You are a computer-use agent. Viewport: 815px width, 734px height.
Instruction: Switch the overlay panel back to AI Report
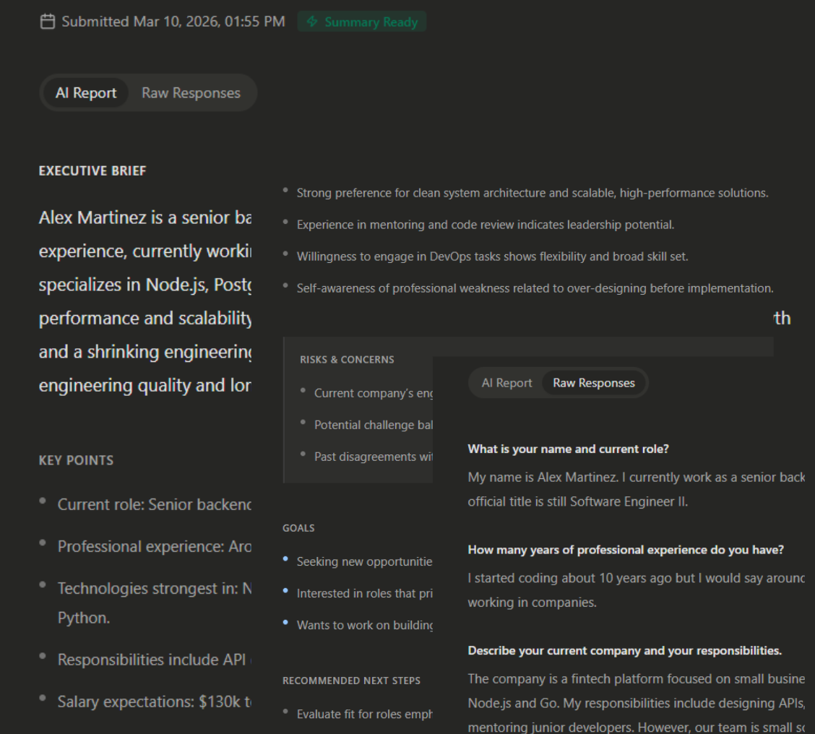point(506,383)
